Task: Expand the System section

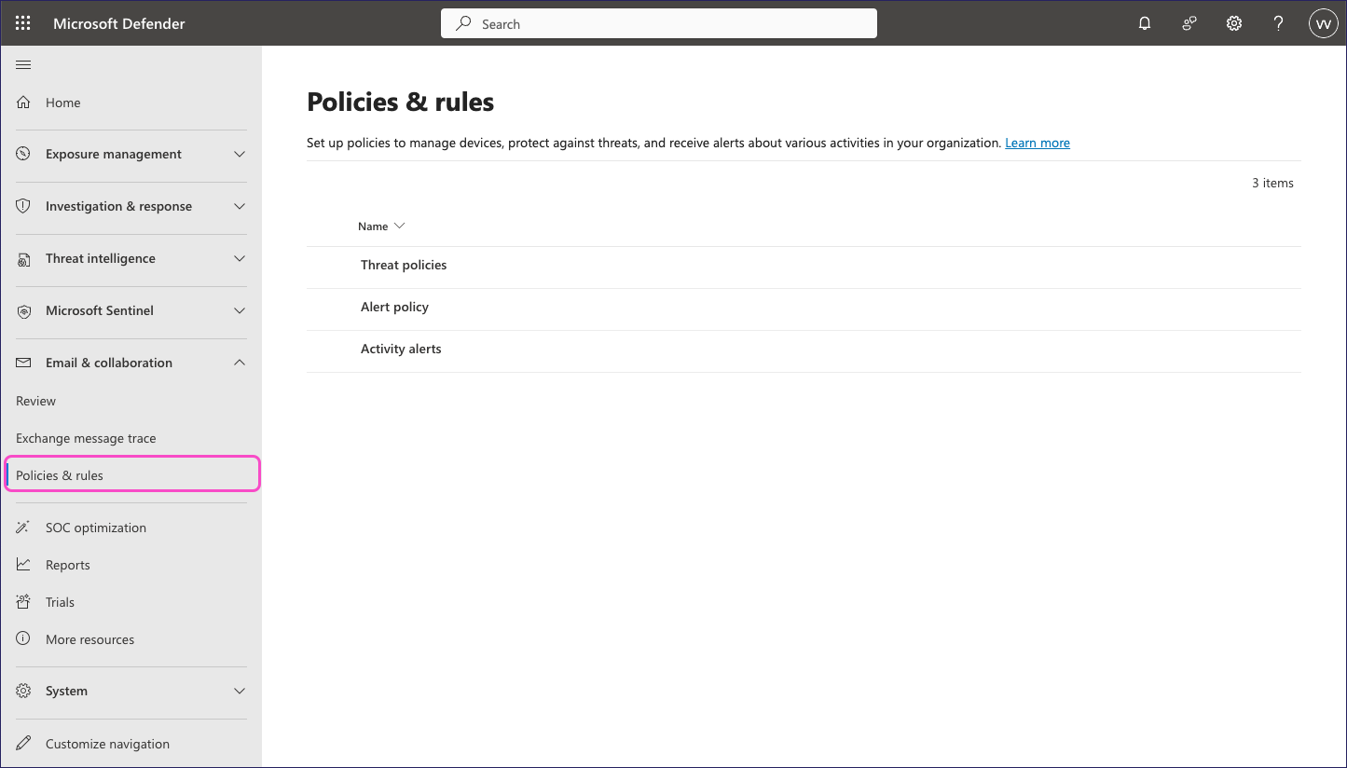Action: [x=239, y=691]
